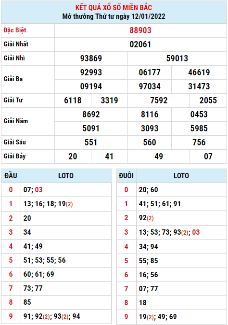The height and width of the screenshot is (325, 228).
Task: Click seventh prize number 41
Action: tap(109, 156)
